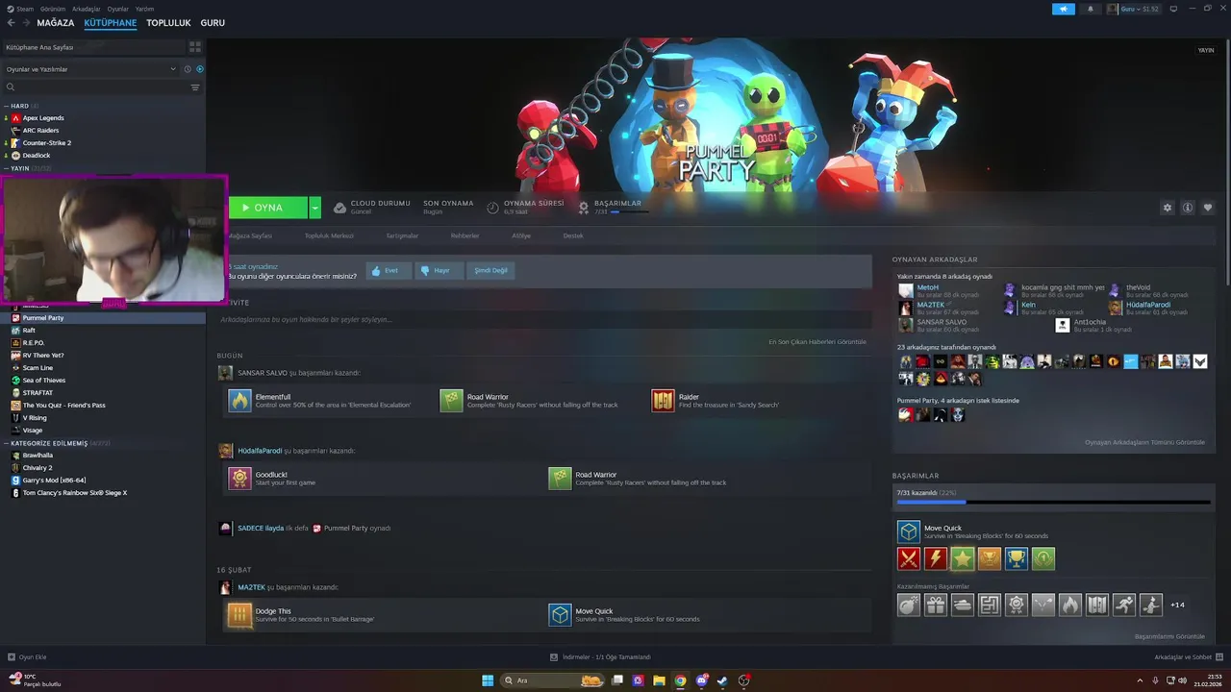Click the BAŞARIMLAR achievements gear icon
The width and height of the screenshot is (1231, 692).
[x=584, y=207]
